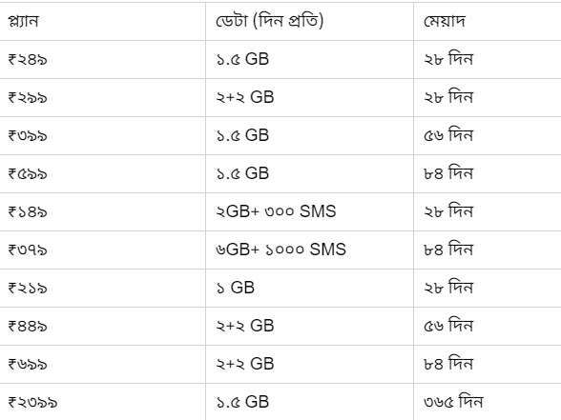Select the ₹২৪৯ plan cell
The height and width of the screenshot is (420, 561).
click(x=102, y=60)
